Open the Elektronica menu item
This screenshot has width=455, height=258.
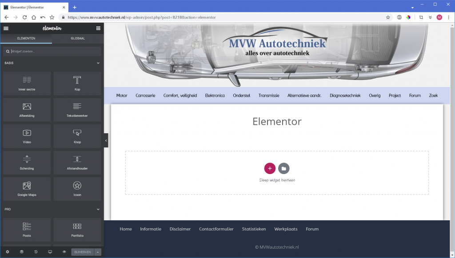pos(215,95)
